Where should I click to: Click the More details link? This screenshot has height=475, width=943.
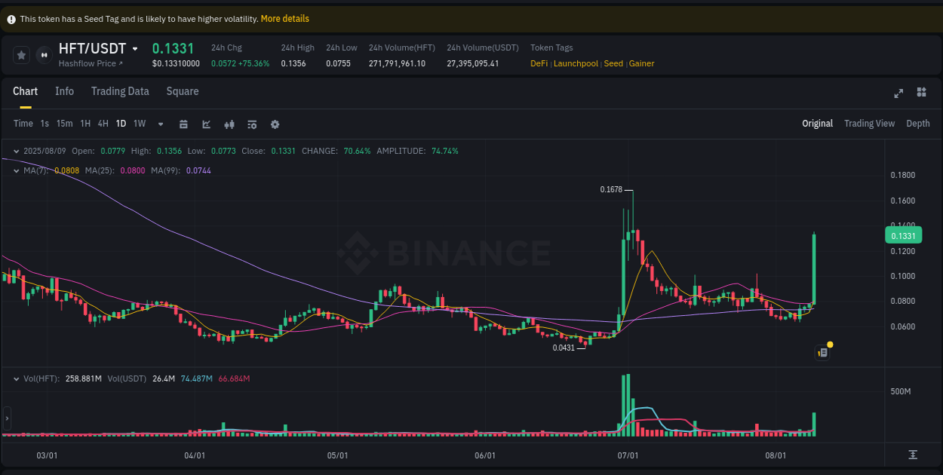coord(285,18)
